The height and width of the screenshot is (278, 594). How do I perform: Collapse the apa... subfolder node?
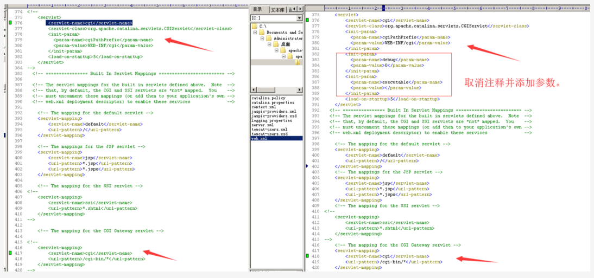pos(283,56)
